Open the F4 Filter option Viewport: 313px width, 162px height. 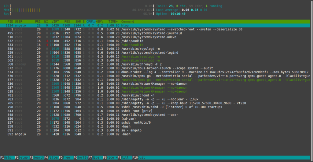pos(51,158)
